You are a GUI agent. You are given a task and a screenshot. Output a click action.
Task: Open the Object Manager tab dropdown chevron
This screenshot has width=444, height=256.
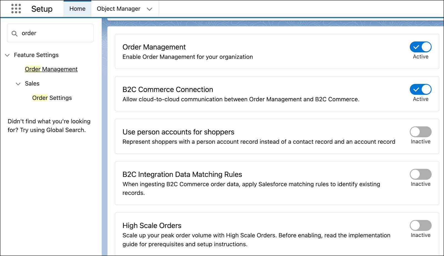[x=150, y=9]
